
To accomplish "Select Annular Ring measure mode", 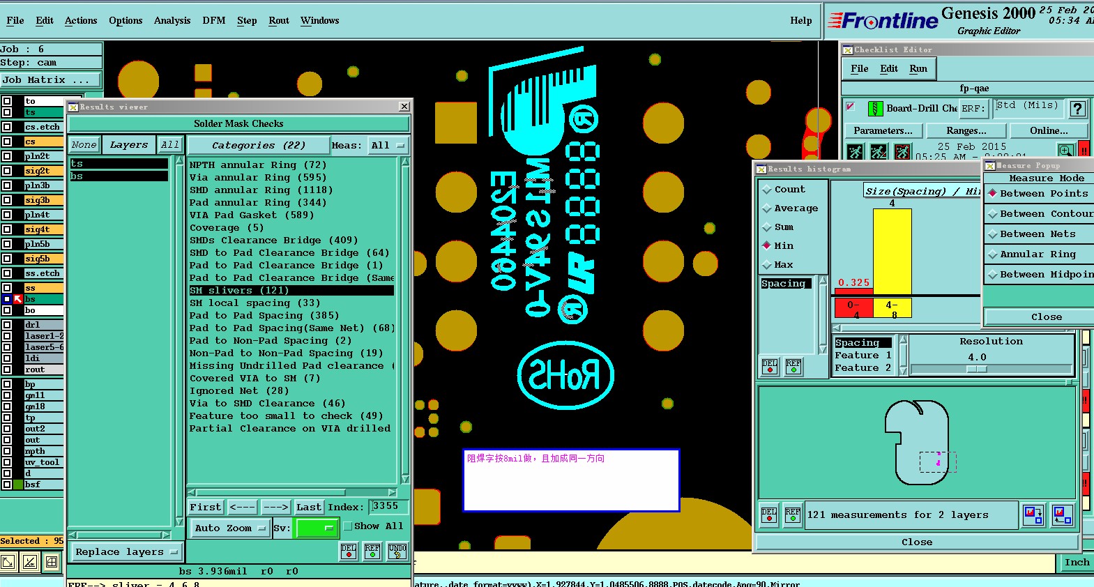I will (993, 254).
